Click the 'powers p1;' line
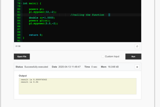This screenshot has width=160, height=107. pos(37,9)
